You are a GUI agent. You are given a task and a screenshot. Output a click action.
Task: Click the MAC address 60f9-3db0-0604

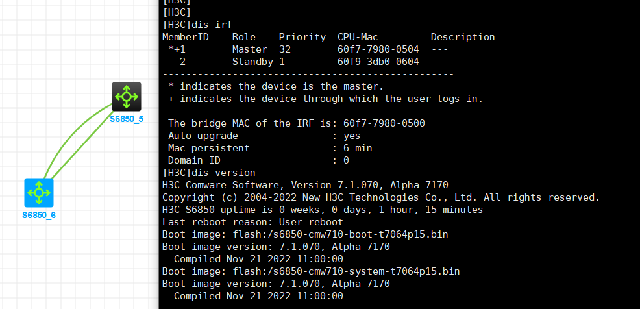378,62
